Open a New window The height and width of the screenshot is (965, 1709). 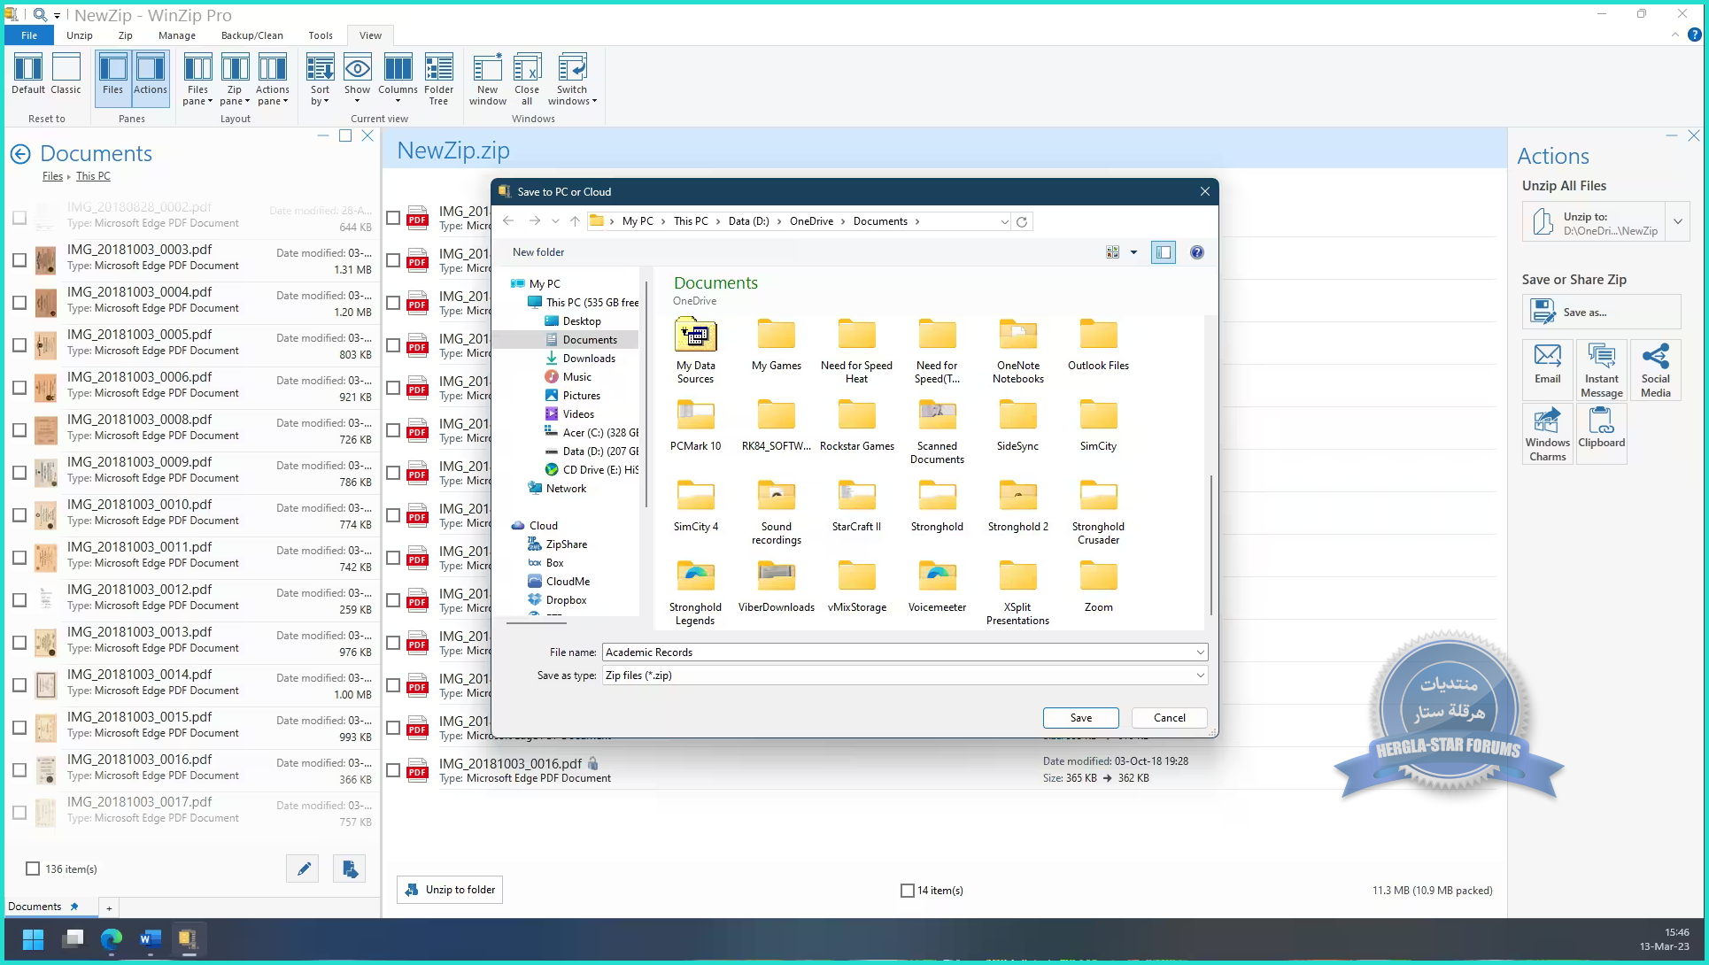[488, 79]
